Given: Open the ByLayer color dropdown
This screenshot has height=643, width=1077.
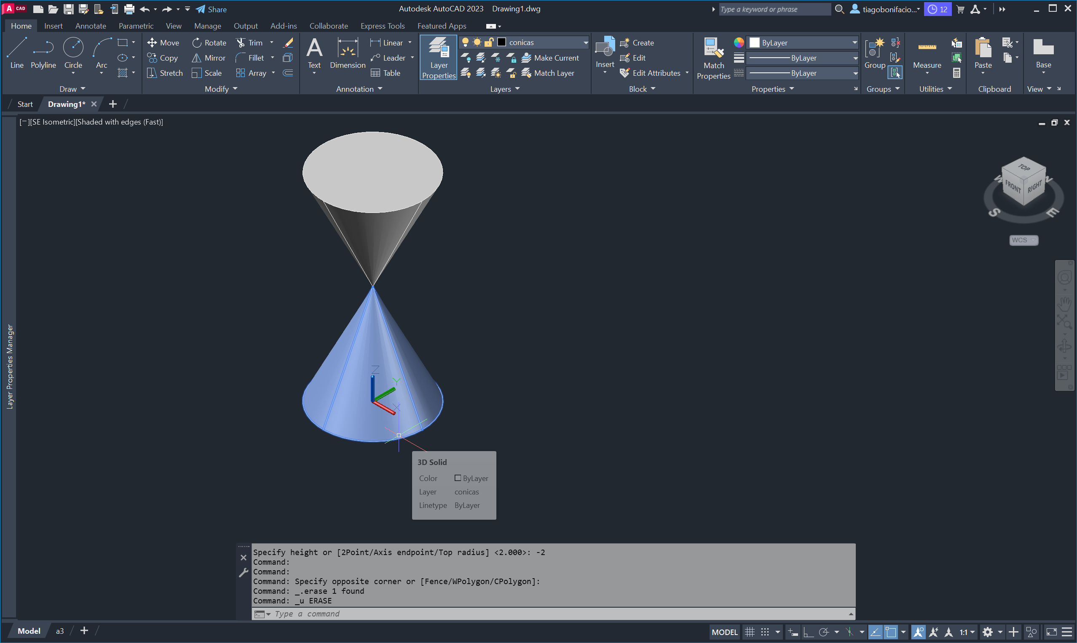Looking at the screenshot, I should 854,43.
